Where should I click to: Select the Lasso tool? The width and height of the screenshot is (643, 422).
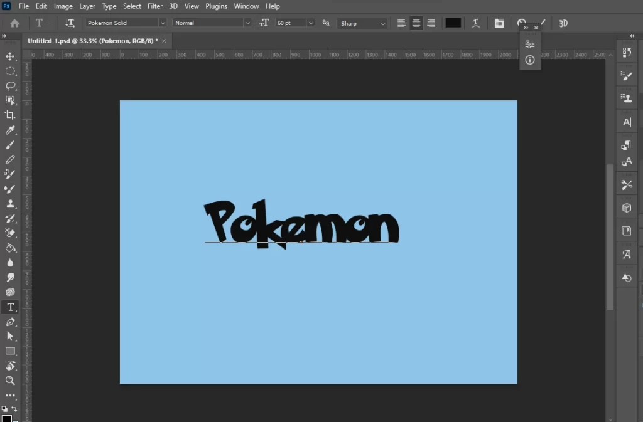pos(10,85)
